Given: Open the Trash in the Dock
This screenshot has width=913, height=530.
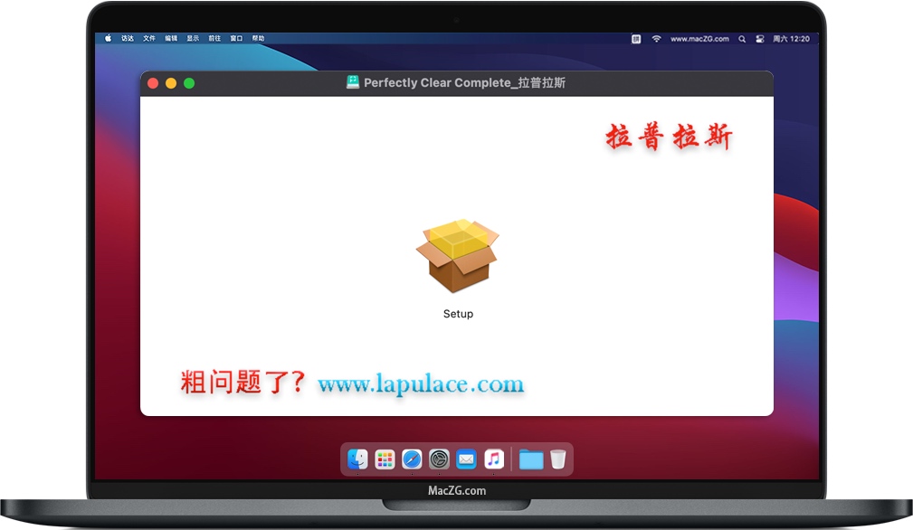Looking at the screenshot, I should (558, 459).
